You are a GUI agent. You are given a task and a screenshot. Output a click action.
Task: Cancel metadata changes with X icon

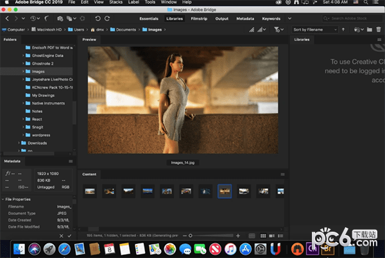click(x=62, y=236)
